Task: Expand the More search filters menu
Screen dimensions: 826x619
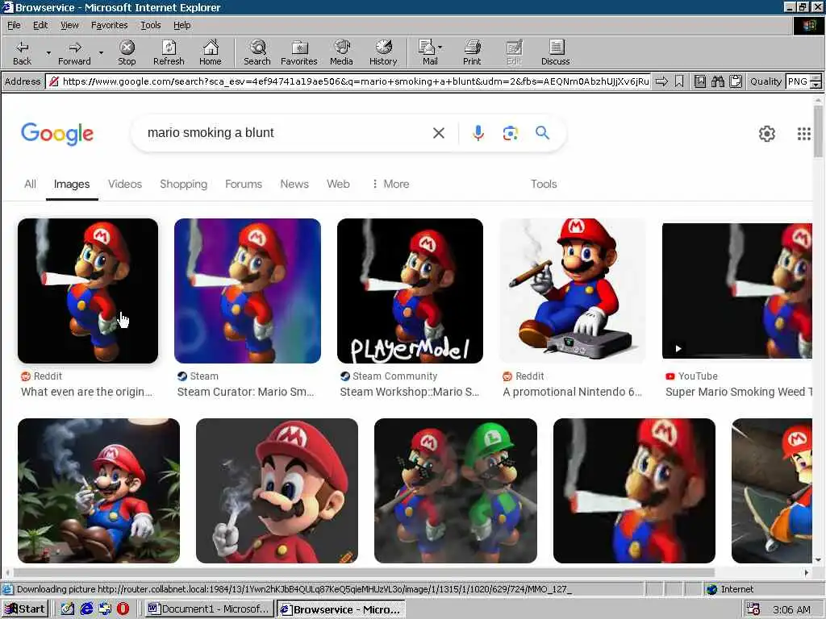Action: 390,184
